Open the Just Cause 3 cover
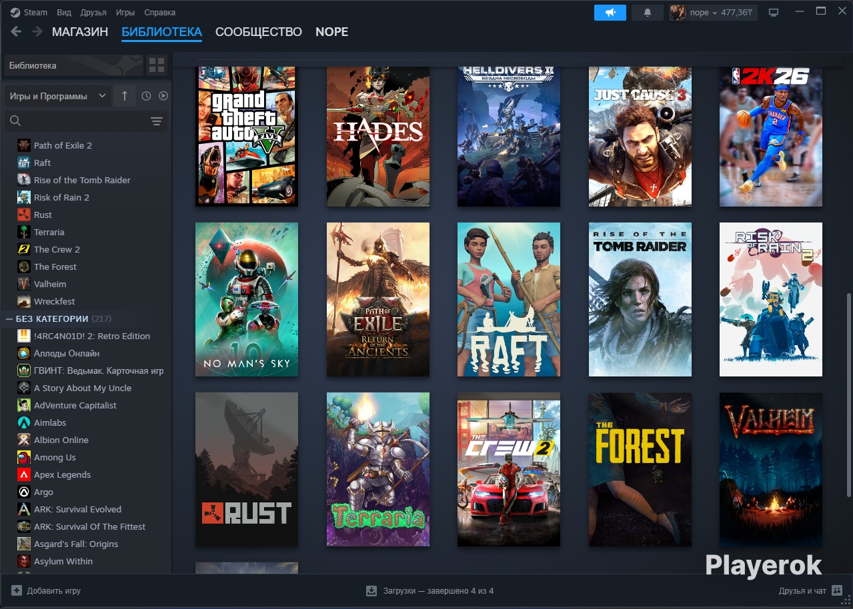The height and width of the screenshot is (609, 853). point(640,136)
